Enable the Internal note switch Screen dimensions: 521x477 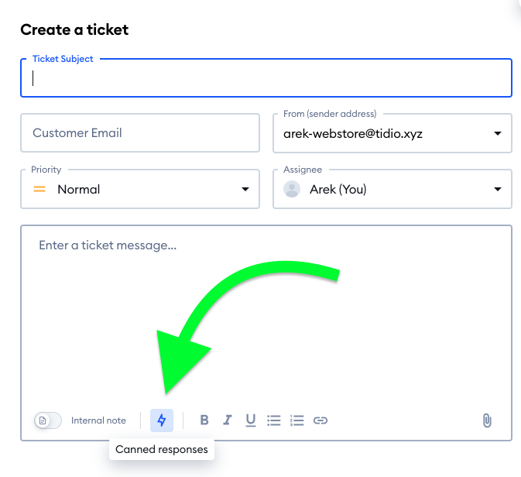48,420
